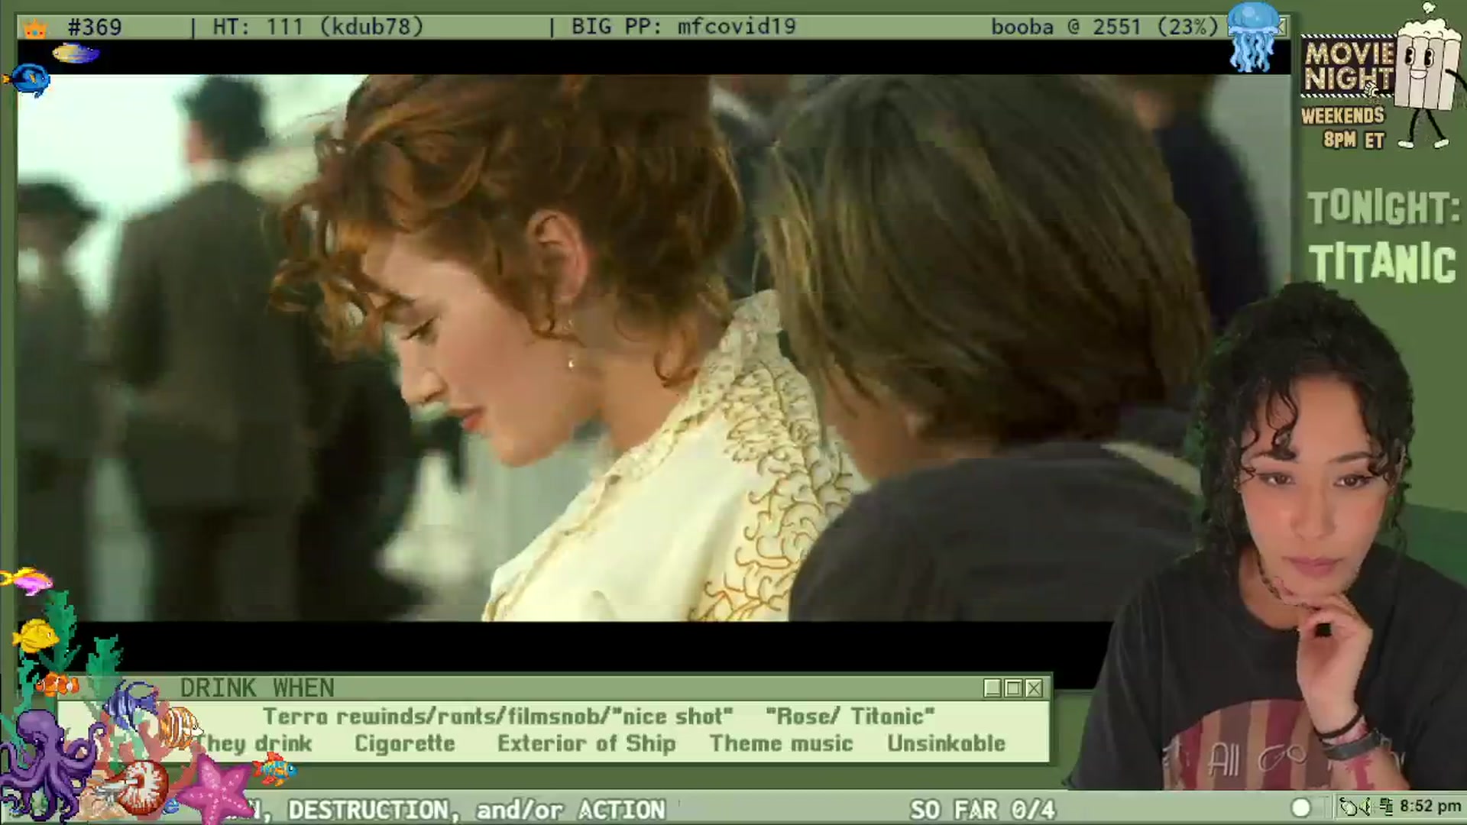Click the "WEEKENDS 8PM ET" schedule text
Screen dimensions: 1467x825
click(x=1344, y=128)
